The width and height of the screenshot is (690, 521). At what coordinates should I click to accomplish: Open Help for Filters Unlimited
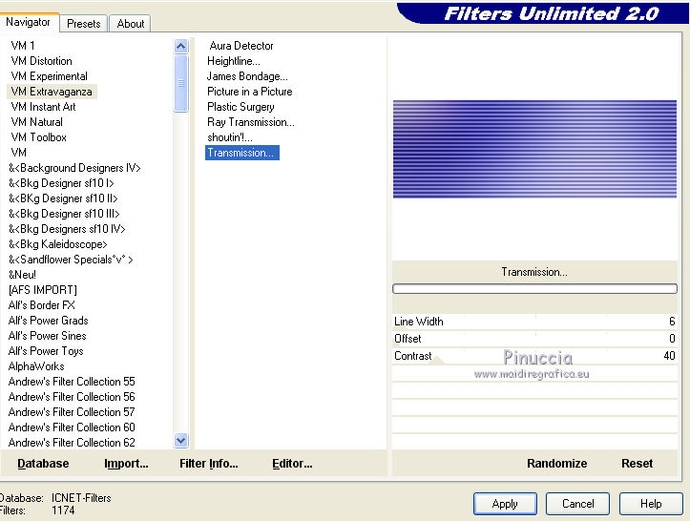651,504
